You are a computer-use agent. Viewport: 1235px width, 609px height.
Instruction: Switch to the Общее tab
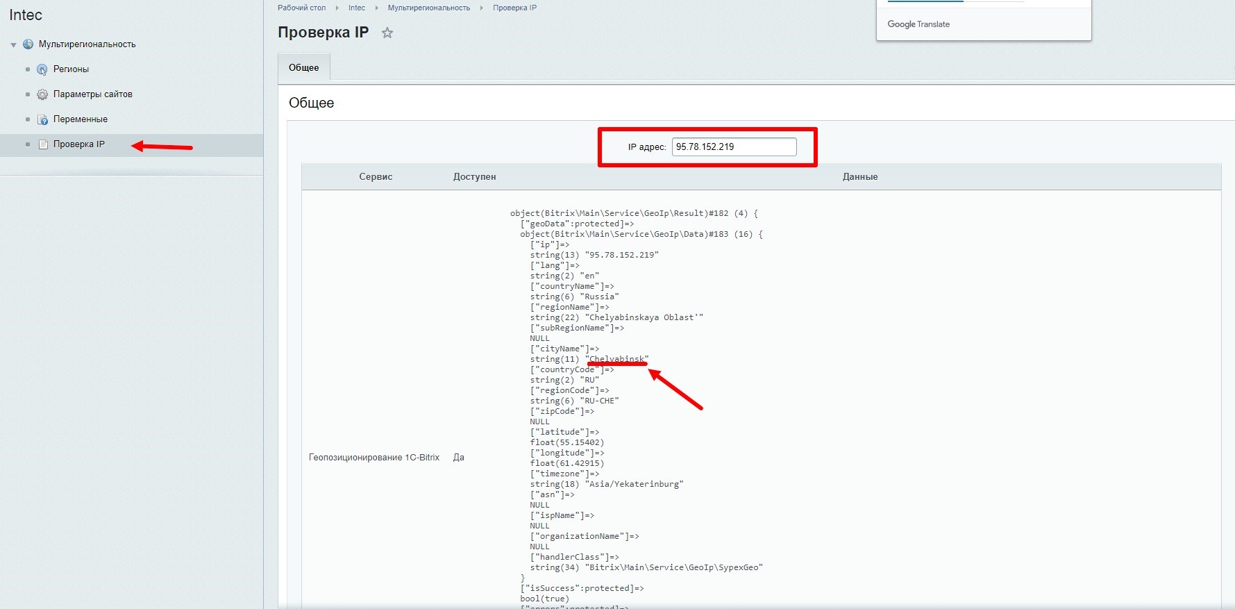tap(303, 67)
